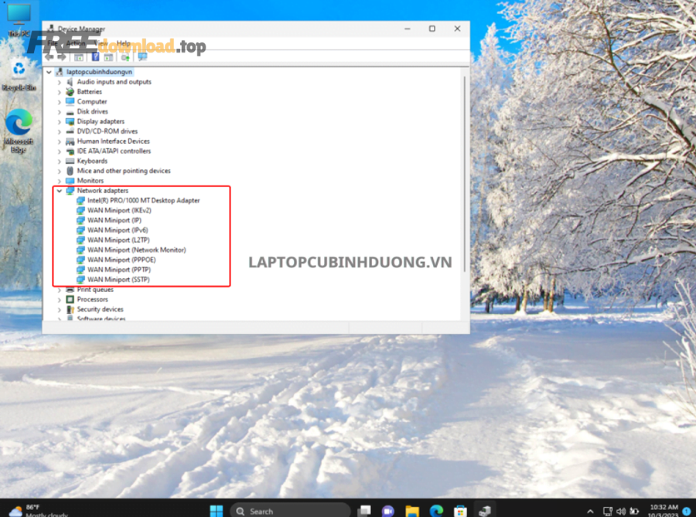Click the Mice and other pointing devices icon
This screenshot has height=517, width=696.
click(x=70, y=171)
